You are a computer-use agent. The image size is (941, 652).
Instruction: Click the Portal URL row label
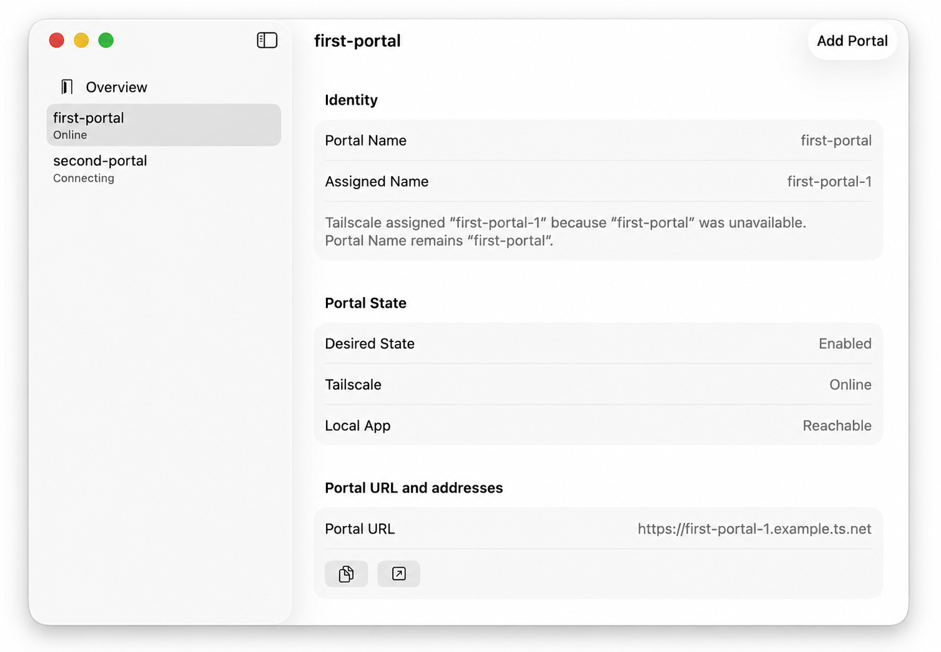360,529
